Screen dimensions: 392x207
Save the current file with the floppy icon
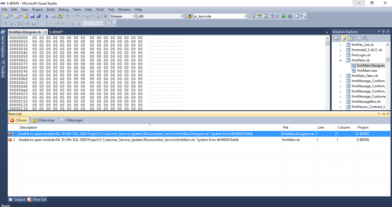click(32, 16)
